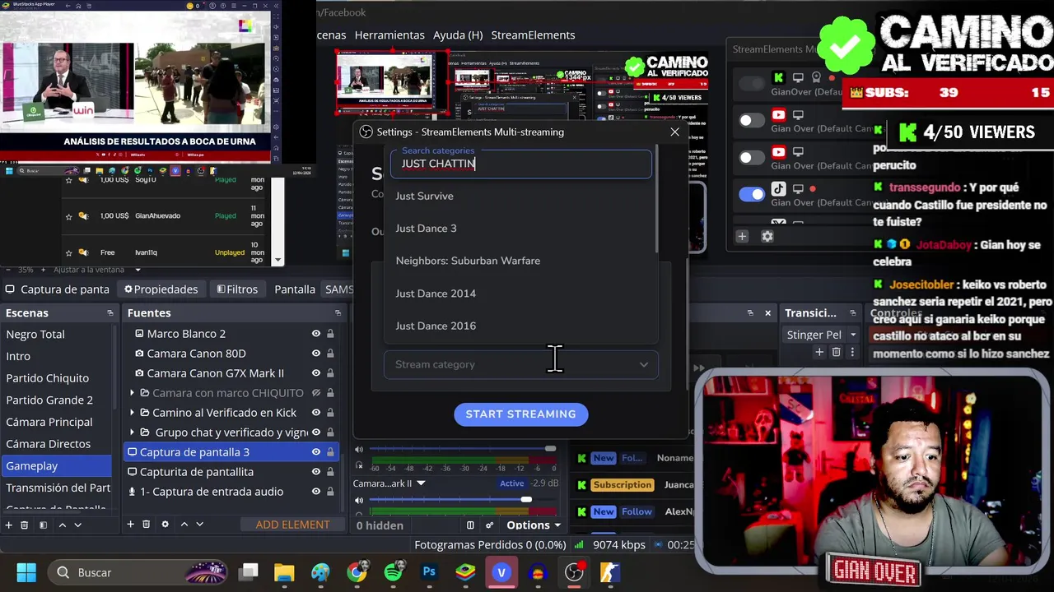The width and height of the screenshot is (1054, 592).
Task: Open the StreamElements menu
Action: tap(533, 35)
